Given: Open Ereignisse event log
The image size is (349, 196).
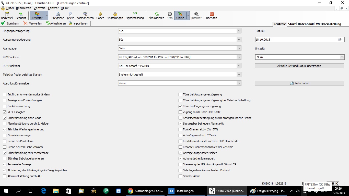Looking at the screenshot, I should (58, 16).
